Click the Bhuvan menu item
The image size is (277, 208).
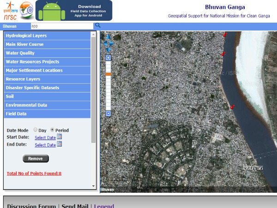click(10, 26)
